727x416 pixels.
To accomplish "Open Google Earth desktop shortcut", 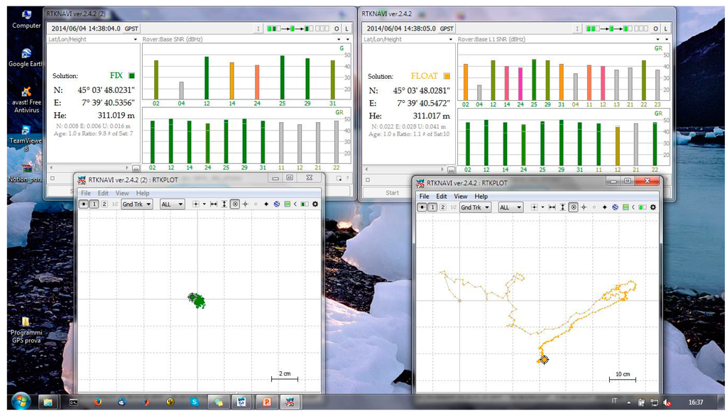I will pos(26,57).
